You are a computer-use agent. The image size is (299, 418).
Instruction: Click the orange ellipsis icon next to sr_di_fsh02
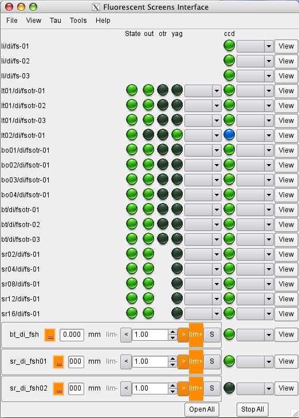58,388
